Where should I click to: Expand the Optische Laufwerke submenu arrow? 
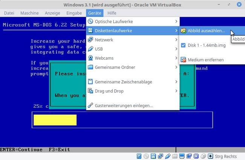point(176,21)
